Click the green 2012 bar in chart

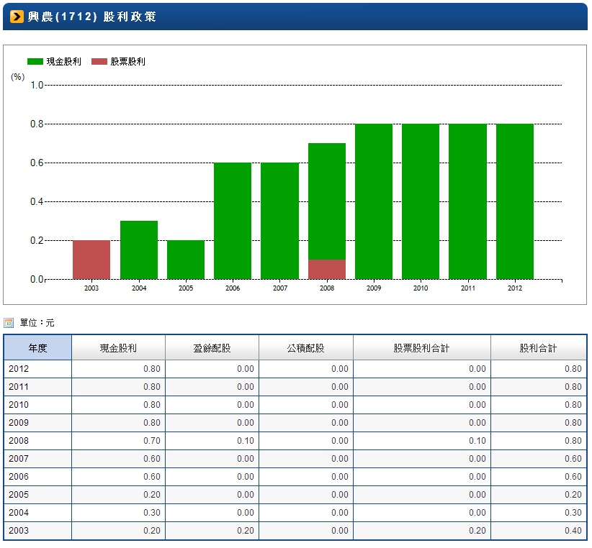[515, 201]
